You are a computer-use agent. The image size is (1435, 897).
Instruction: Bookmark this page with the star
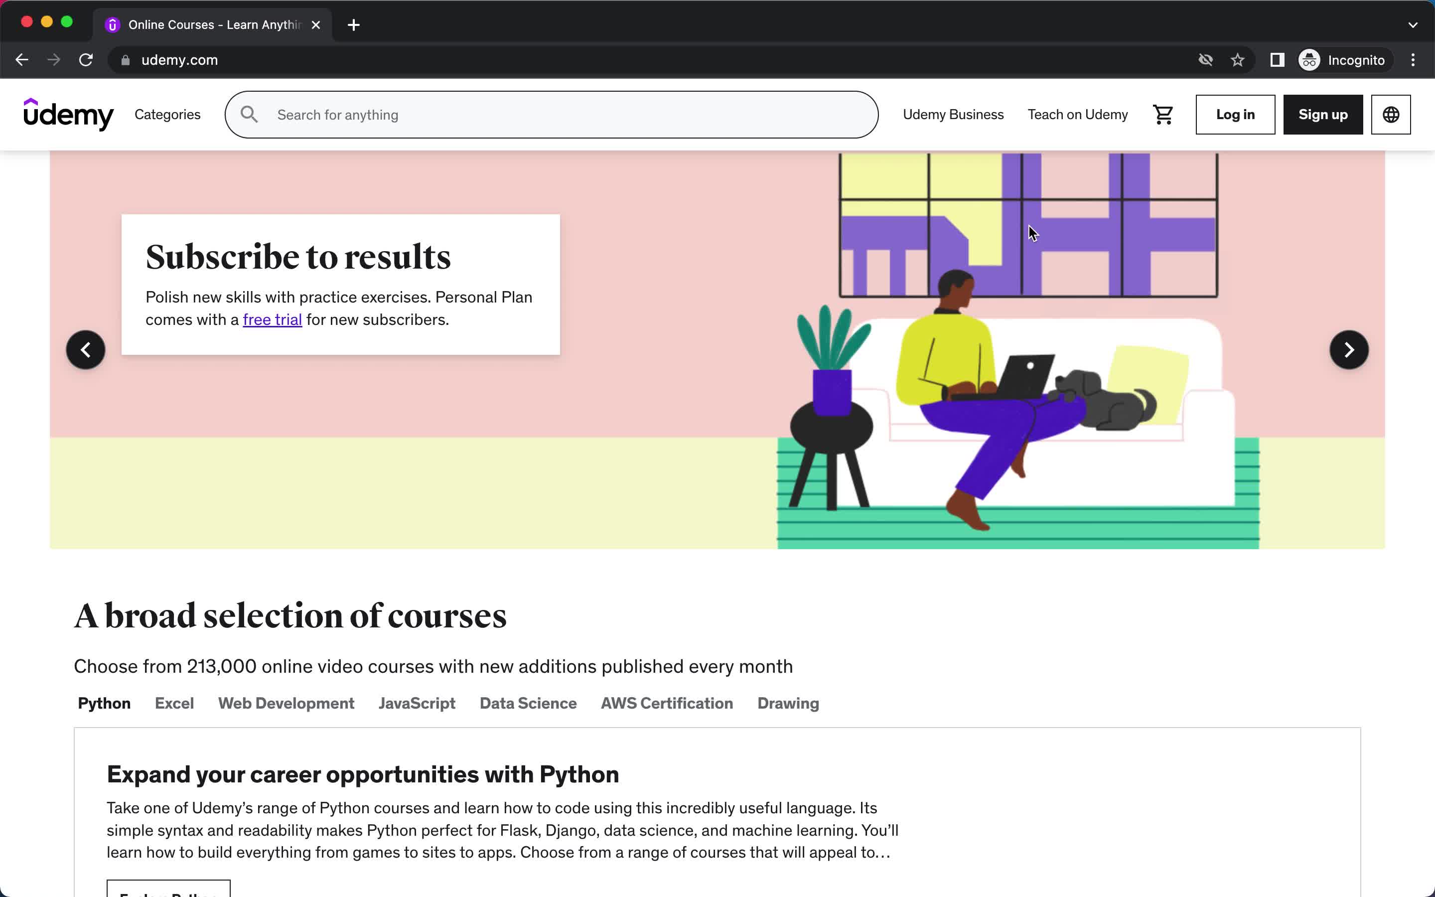(1238, 60)
